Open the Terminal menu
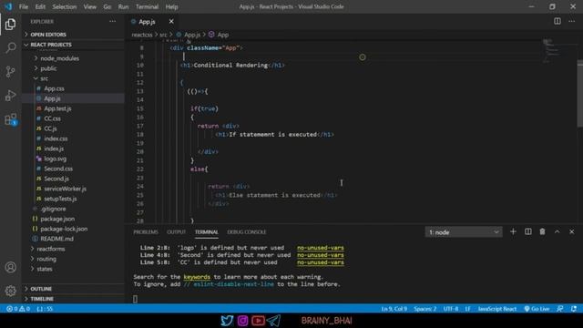The height and width of the screenshot is (328, 583). 147,6
